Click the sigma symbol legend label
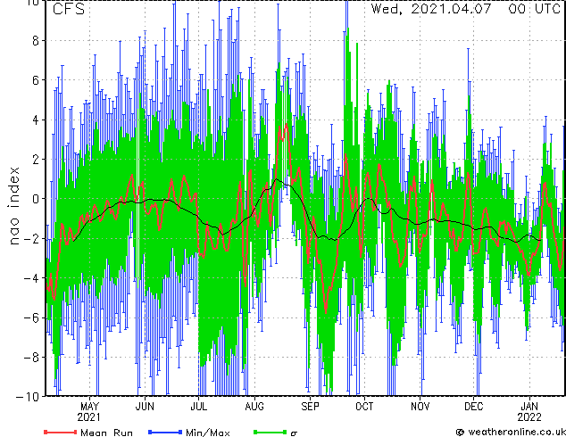 pos(294,433)
